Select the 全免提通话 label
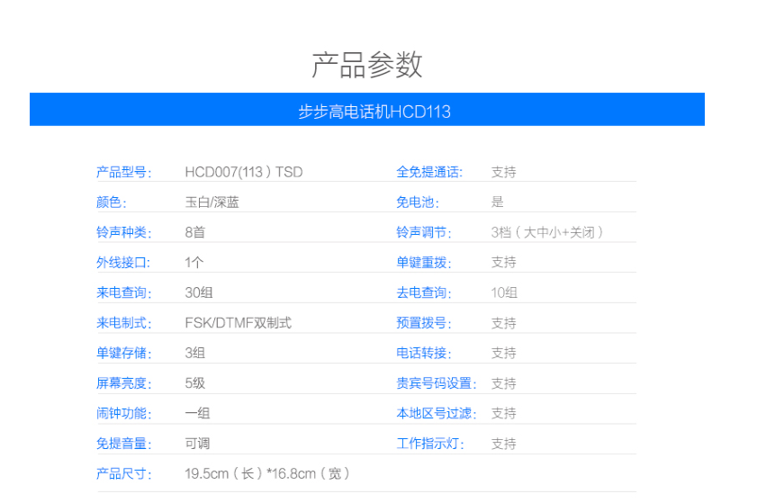The image size is (766, 503). coord(429,172)
